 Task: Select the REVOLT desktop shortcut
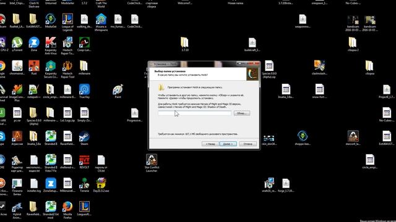point(84,162)
